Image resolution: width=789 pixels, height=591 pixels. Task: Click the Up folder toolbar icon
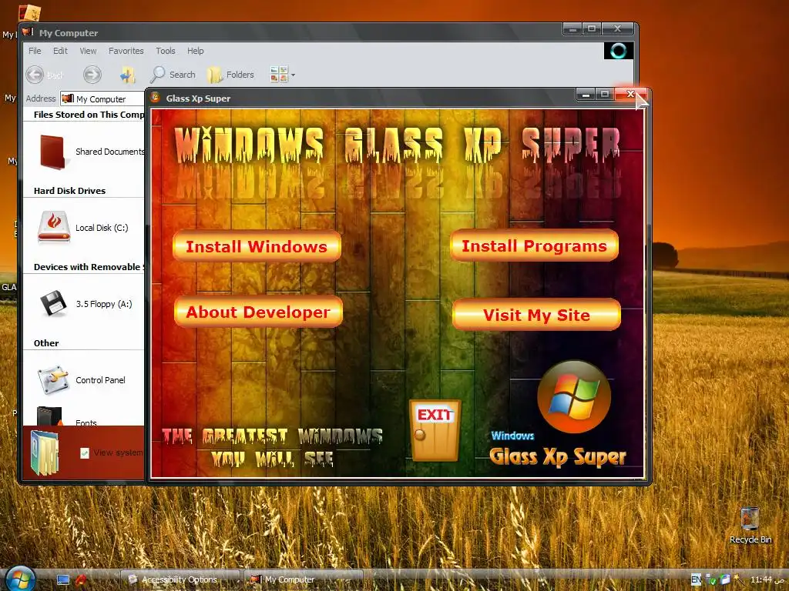[x=127, y=75]
